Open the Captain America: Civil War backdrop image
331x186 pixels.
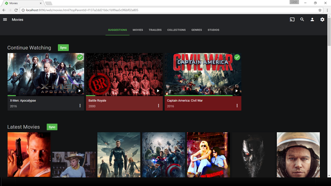point(203,74)
